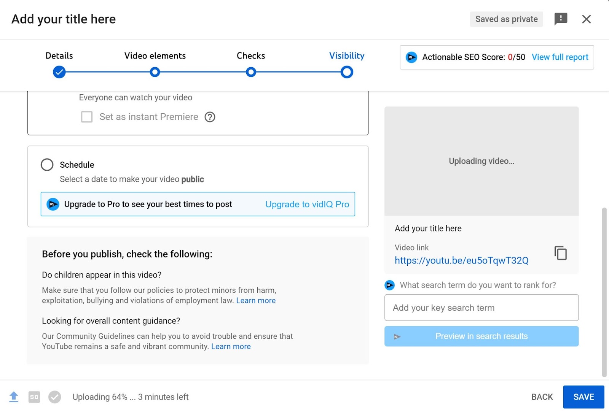Screen dimensions: 609x411
Task: Open the youtu.be video link
Action: (461, 260)
